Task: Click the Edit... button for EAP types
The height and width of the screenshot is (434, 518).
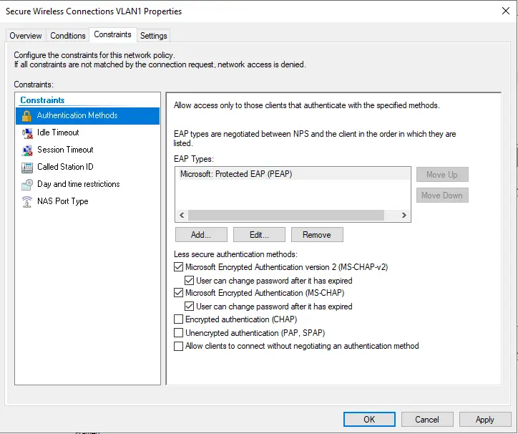Action: 259,234
